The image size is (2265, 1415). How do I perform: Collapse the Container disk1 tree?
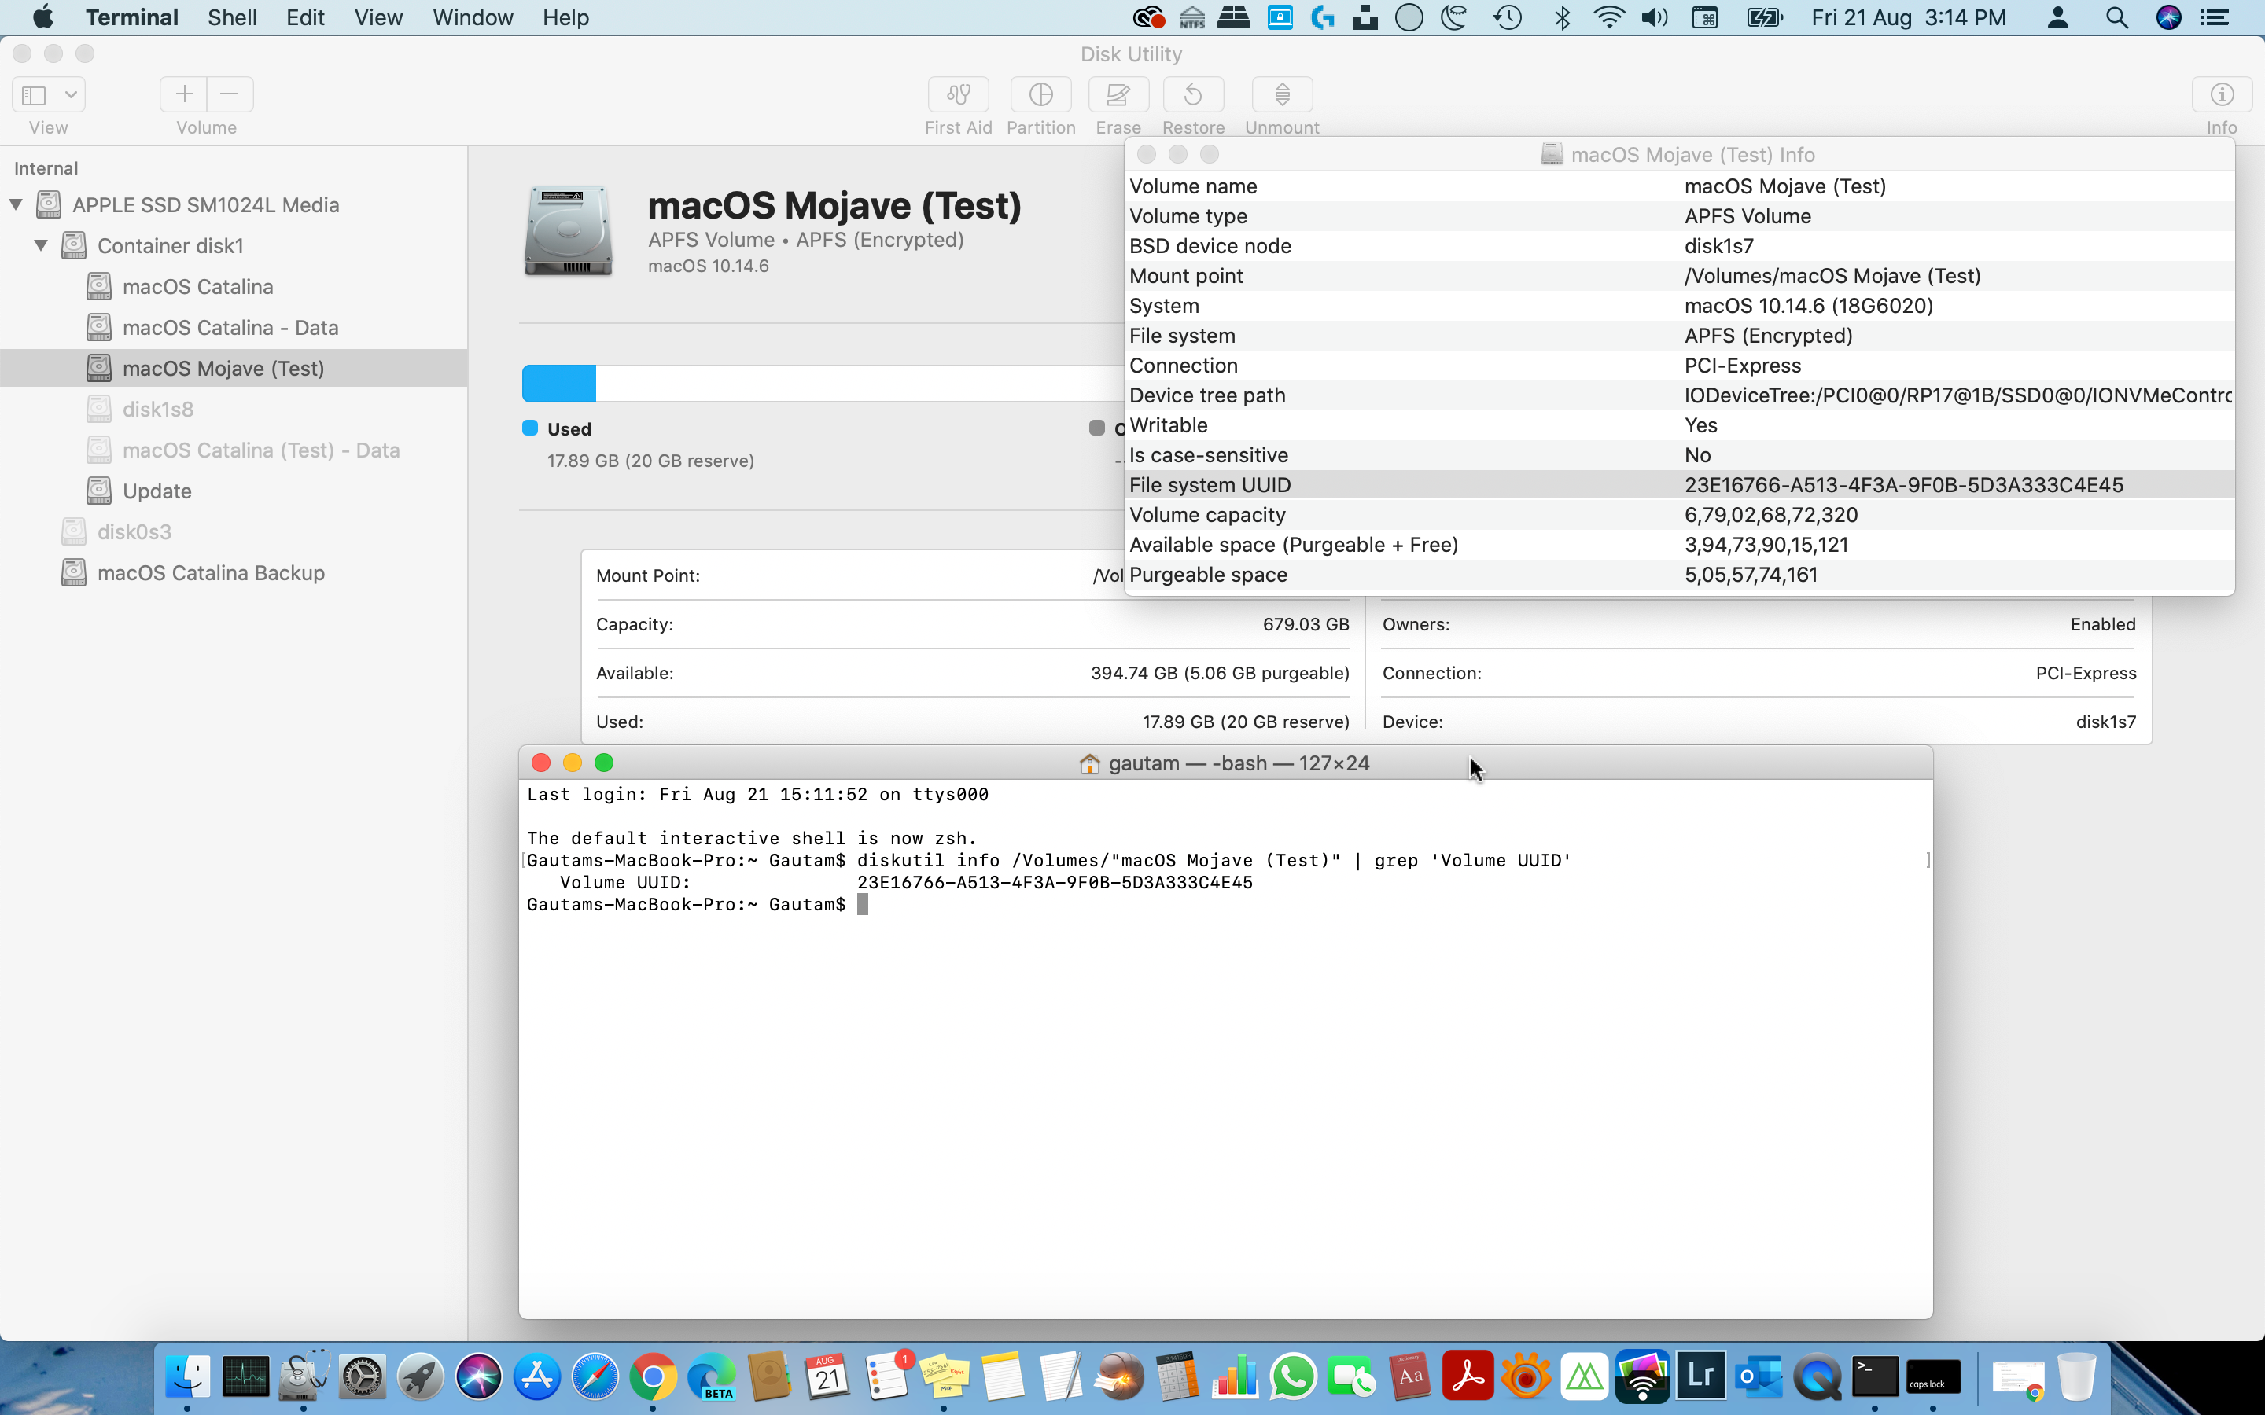click(x=41, y=245)
